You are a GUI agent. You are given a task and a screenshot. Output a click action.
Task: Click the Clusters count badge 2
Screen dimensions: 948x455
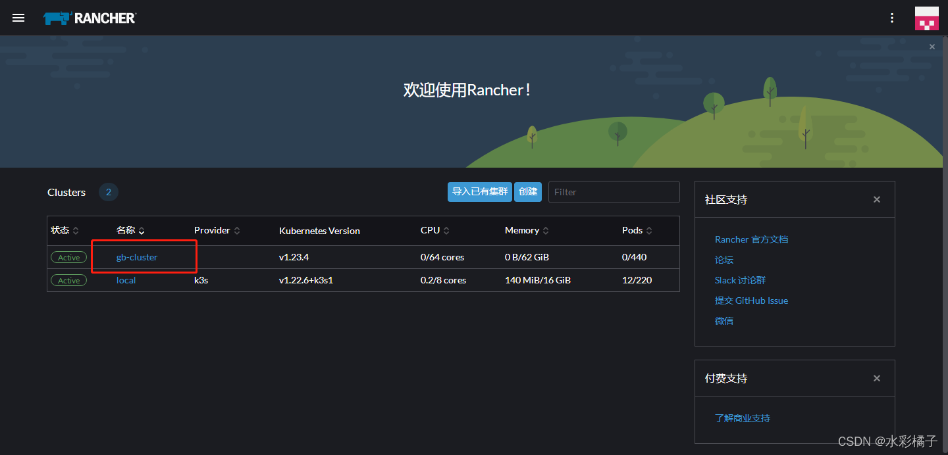[x=109, y=192]
